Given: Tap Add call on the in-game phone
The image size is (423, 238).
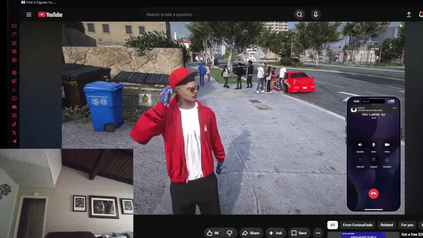Looking at the screenshot, I should coord(360,162).
